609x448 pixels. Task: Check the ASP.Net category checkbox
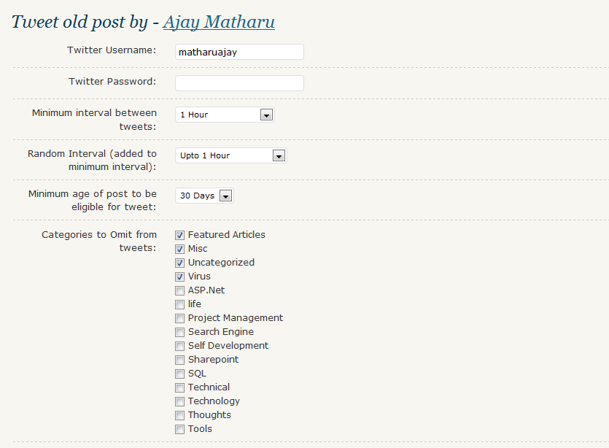tap(179, 291)
